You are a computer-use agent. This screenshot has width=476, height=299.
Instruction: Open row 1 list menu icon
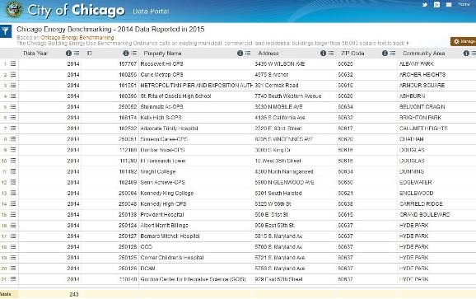(13, 63)
